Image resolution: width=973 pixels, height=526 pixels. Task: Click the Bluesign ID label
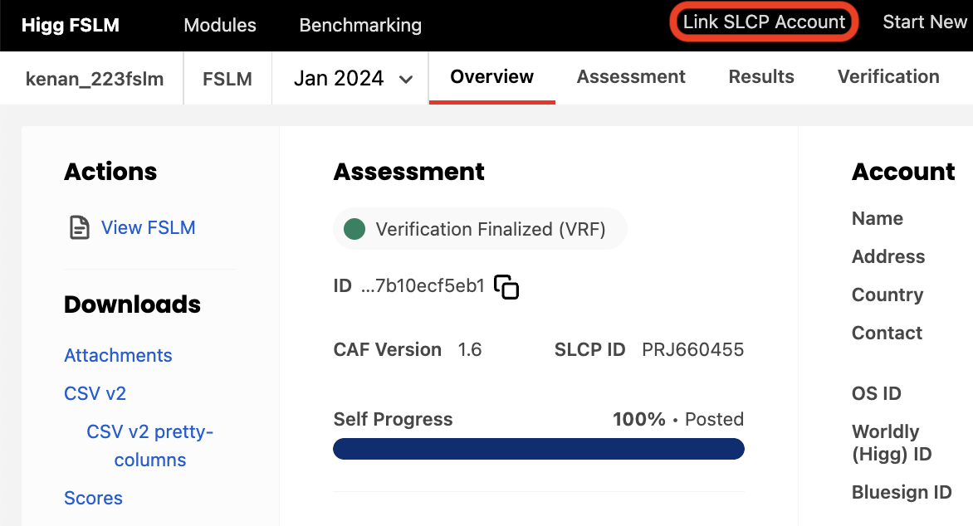pos(902,493)
